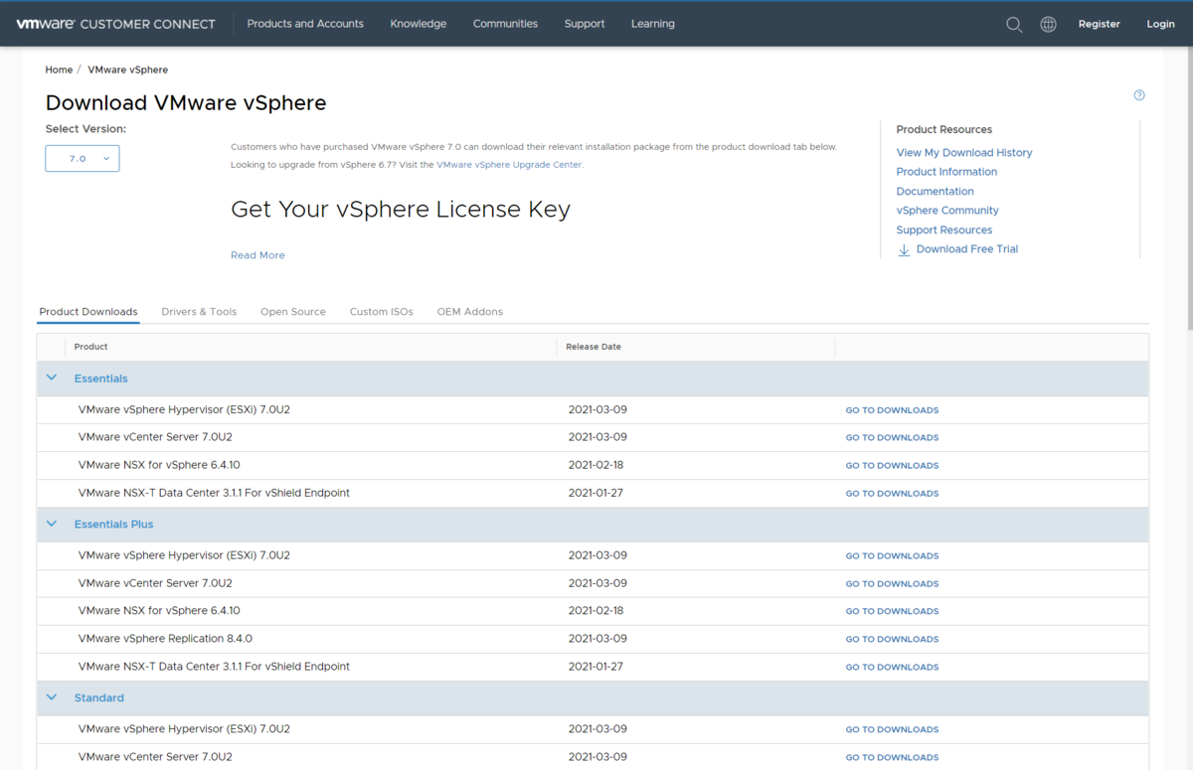Click the page vertical scrollbar
This screenshot has width=1193, height=770.
point(1189,189)
